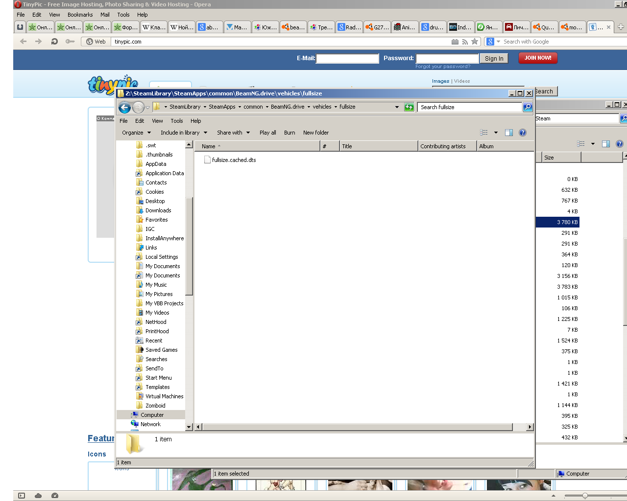Expand breadcrumb arrow after BeamNG.drive
The width and height of the screenshot is (627, 501).
tap(309, 107)
